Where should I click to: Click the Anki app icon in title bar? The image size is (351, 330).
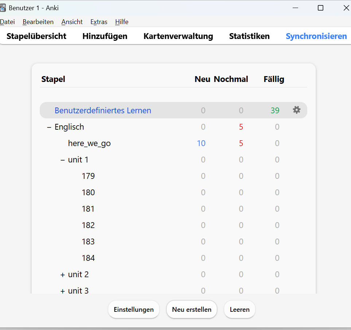point(3,8)
